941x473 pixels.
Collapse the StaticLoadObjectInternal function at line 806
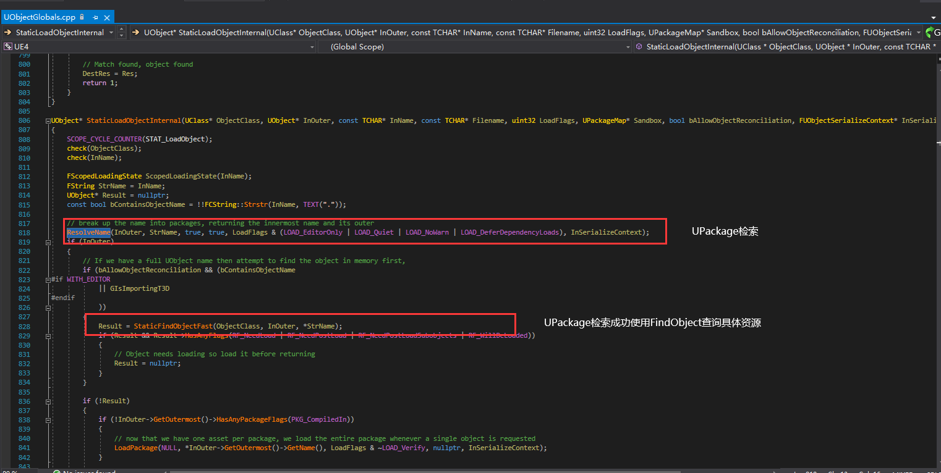[48, 120]
